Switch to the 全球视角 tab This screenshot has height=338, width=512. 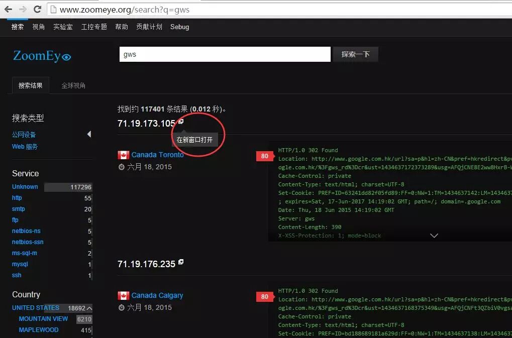73,85
